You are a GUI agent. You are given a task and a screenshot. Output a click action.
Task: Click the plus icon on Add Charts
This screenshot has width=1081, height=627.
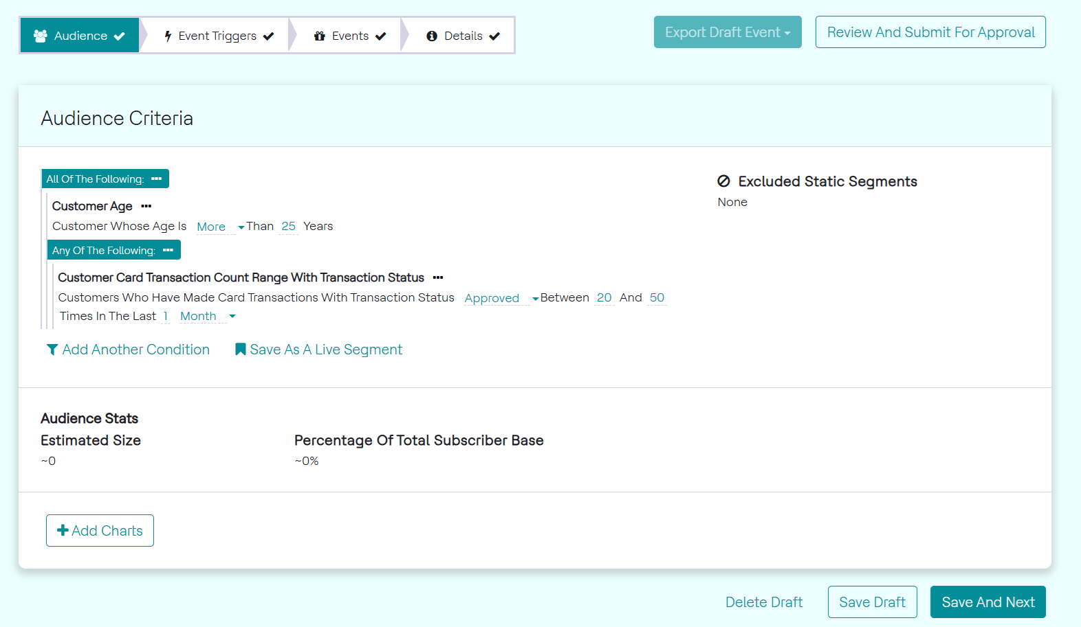coord(63,530)
